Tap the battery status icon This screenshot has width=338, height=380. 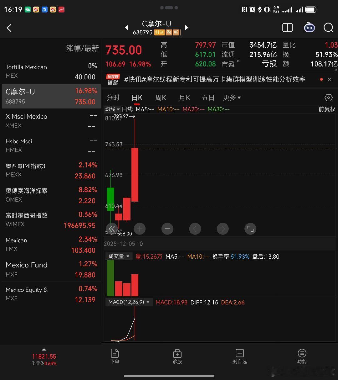coord(311,10)
